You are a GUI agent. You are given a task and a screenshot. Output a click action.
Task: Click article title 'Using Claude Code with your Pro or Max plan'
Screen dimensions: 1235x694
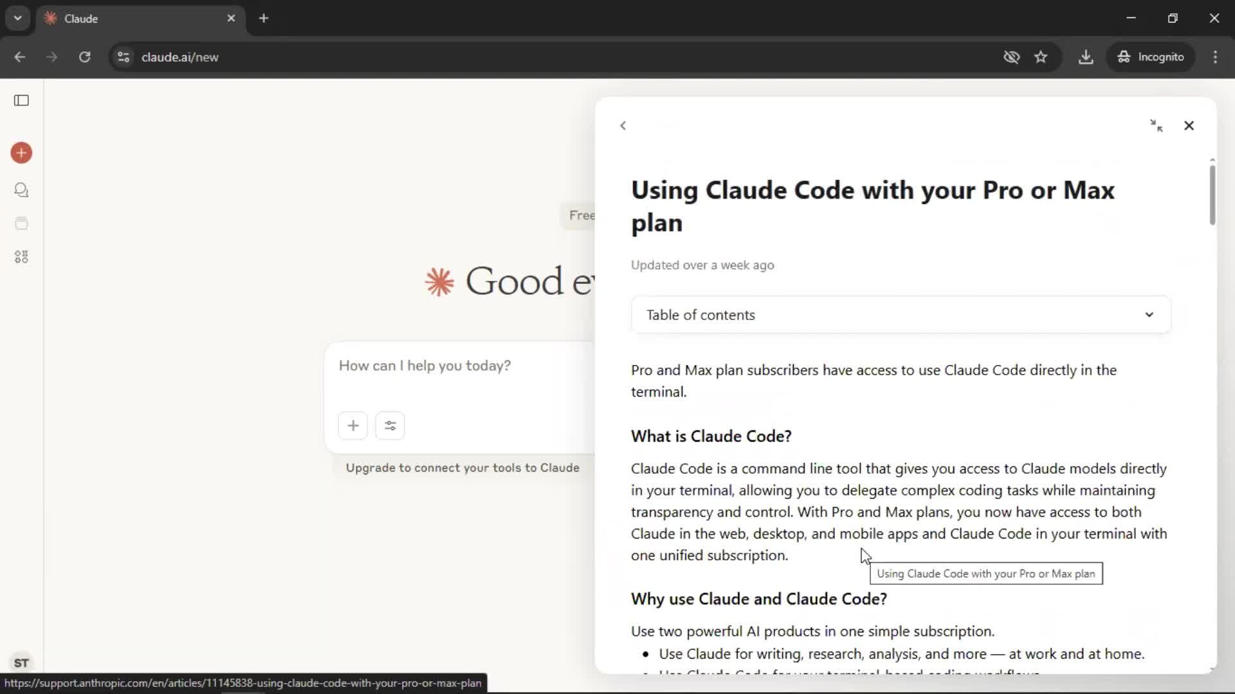tap(872, 206)
